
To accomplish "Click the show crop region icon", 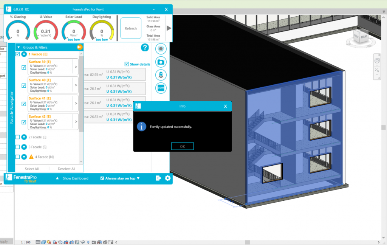I will coord(71,242).
